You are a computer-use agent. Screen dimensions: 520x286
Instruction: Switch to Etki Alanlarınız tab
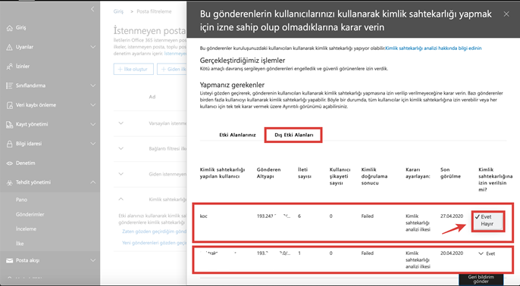pos(237,135)
